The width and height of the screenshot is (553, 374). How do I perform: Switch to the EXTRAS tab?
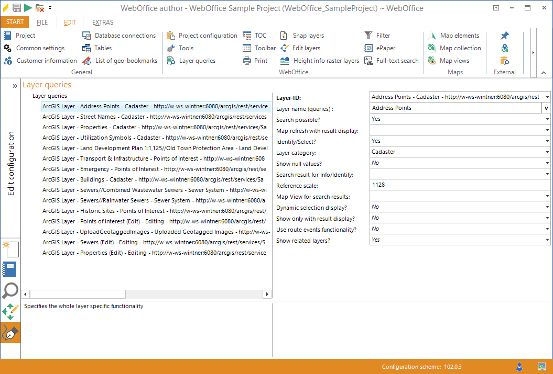click(x=103, y=22)
